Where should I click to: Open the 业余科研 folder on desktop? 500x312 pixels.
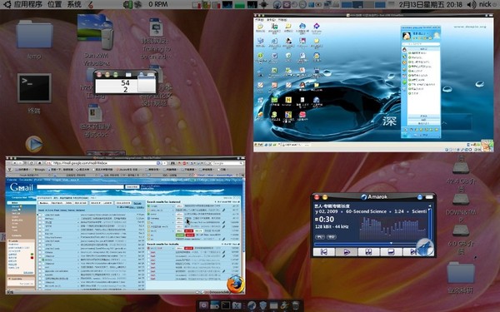pyautogui.click(x=461, y=272)
